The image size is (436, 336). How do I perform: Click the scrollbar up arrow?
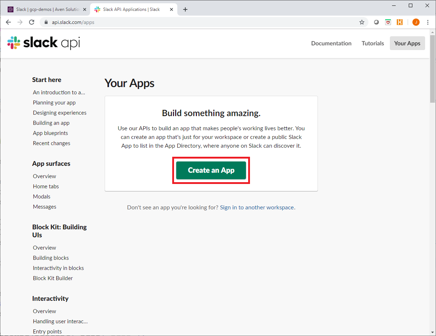coord(432,32)
